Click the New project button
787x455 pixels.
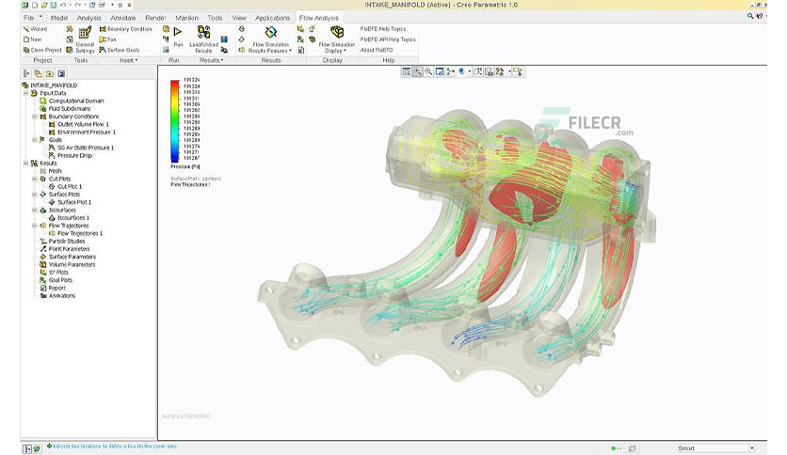point(32,39)
